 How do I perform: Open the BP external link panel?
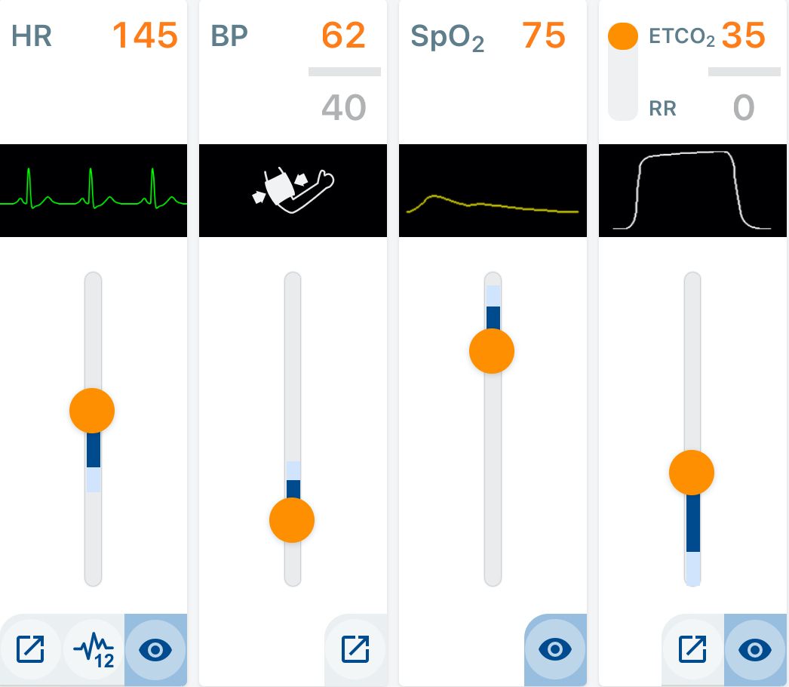(x=355, y=649)
